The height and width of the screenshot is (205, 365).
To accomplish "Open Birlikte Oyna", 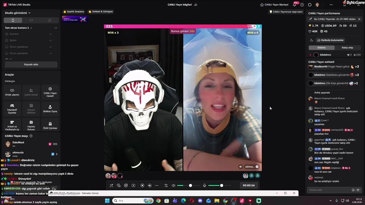I will coord(50,109).
